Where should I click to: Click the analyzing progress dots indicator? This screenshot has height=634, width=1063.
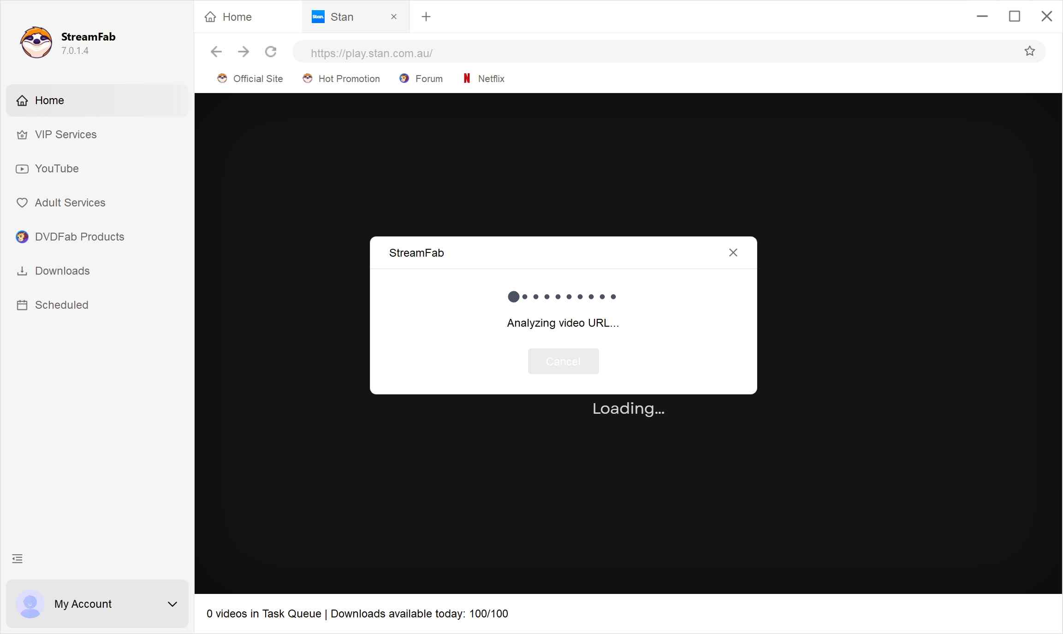(563, 296)
